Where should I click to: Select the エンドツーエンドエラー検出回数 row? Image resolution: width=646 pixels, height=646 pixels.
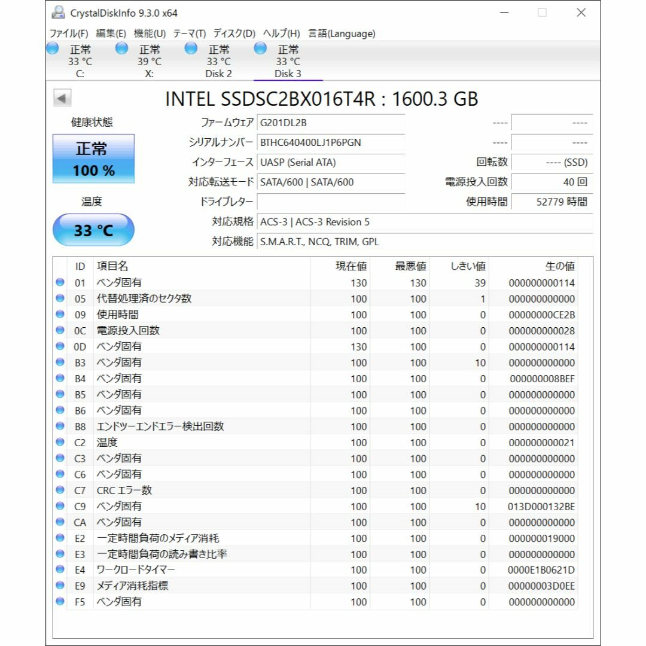[316, 426]
